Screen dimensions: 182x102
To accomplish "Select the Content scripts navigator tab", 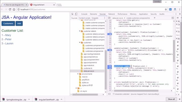I will pyautogui.click(x=84, y=18).
